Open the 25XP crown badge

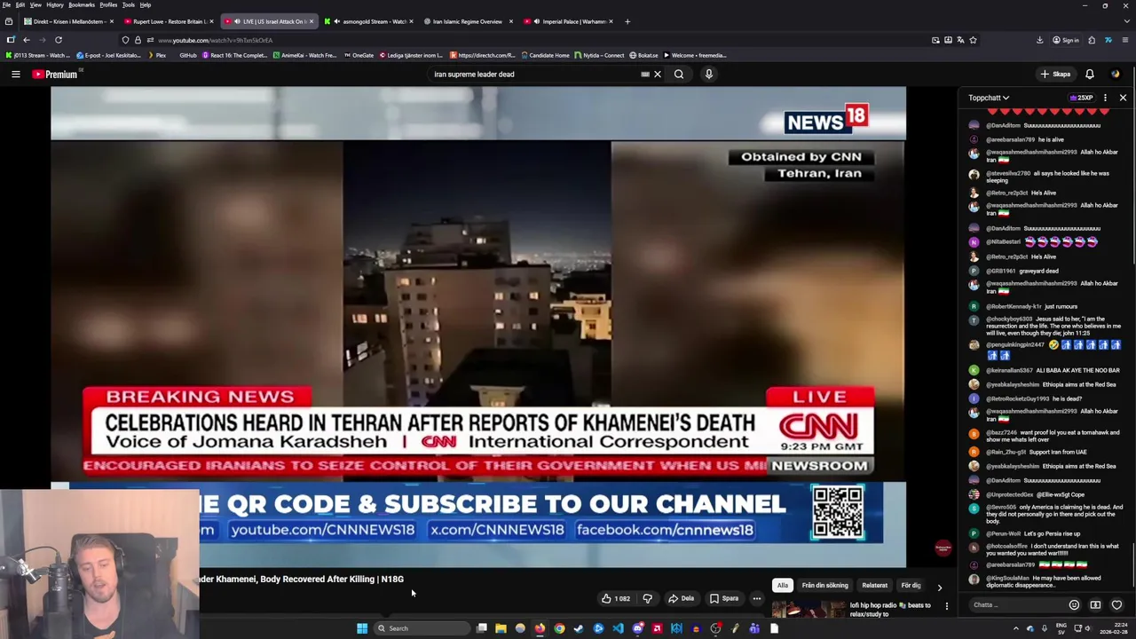tap(1082, 98)
